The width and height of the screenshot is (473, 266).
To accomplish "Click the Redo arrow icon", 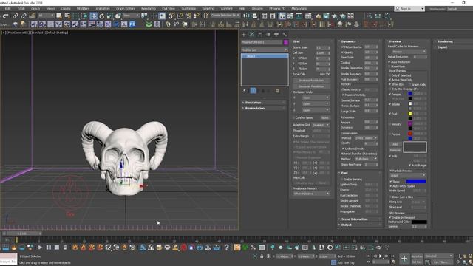I will pos(6,16).
